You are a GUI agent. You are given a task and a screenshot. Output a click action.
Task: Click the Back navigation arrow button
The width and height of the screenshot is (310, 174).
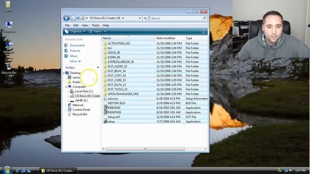pos(66,18)
